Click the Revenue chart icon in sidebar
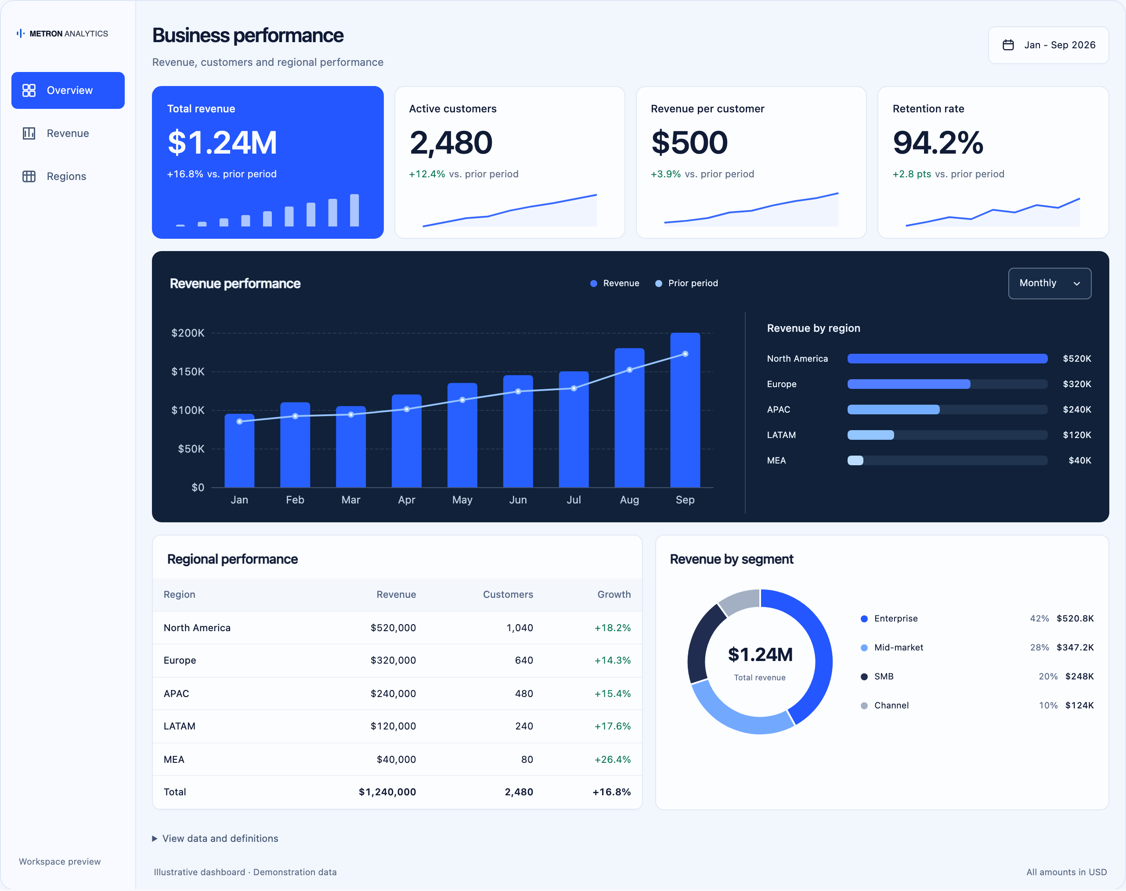Screen dimensions: 1126x891 (x=29, y=133)
